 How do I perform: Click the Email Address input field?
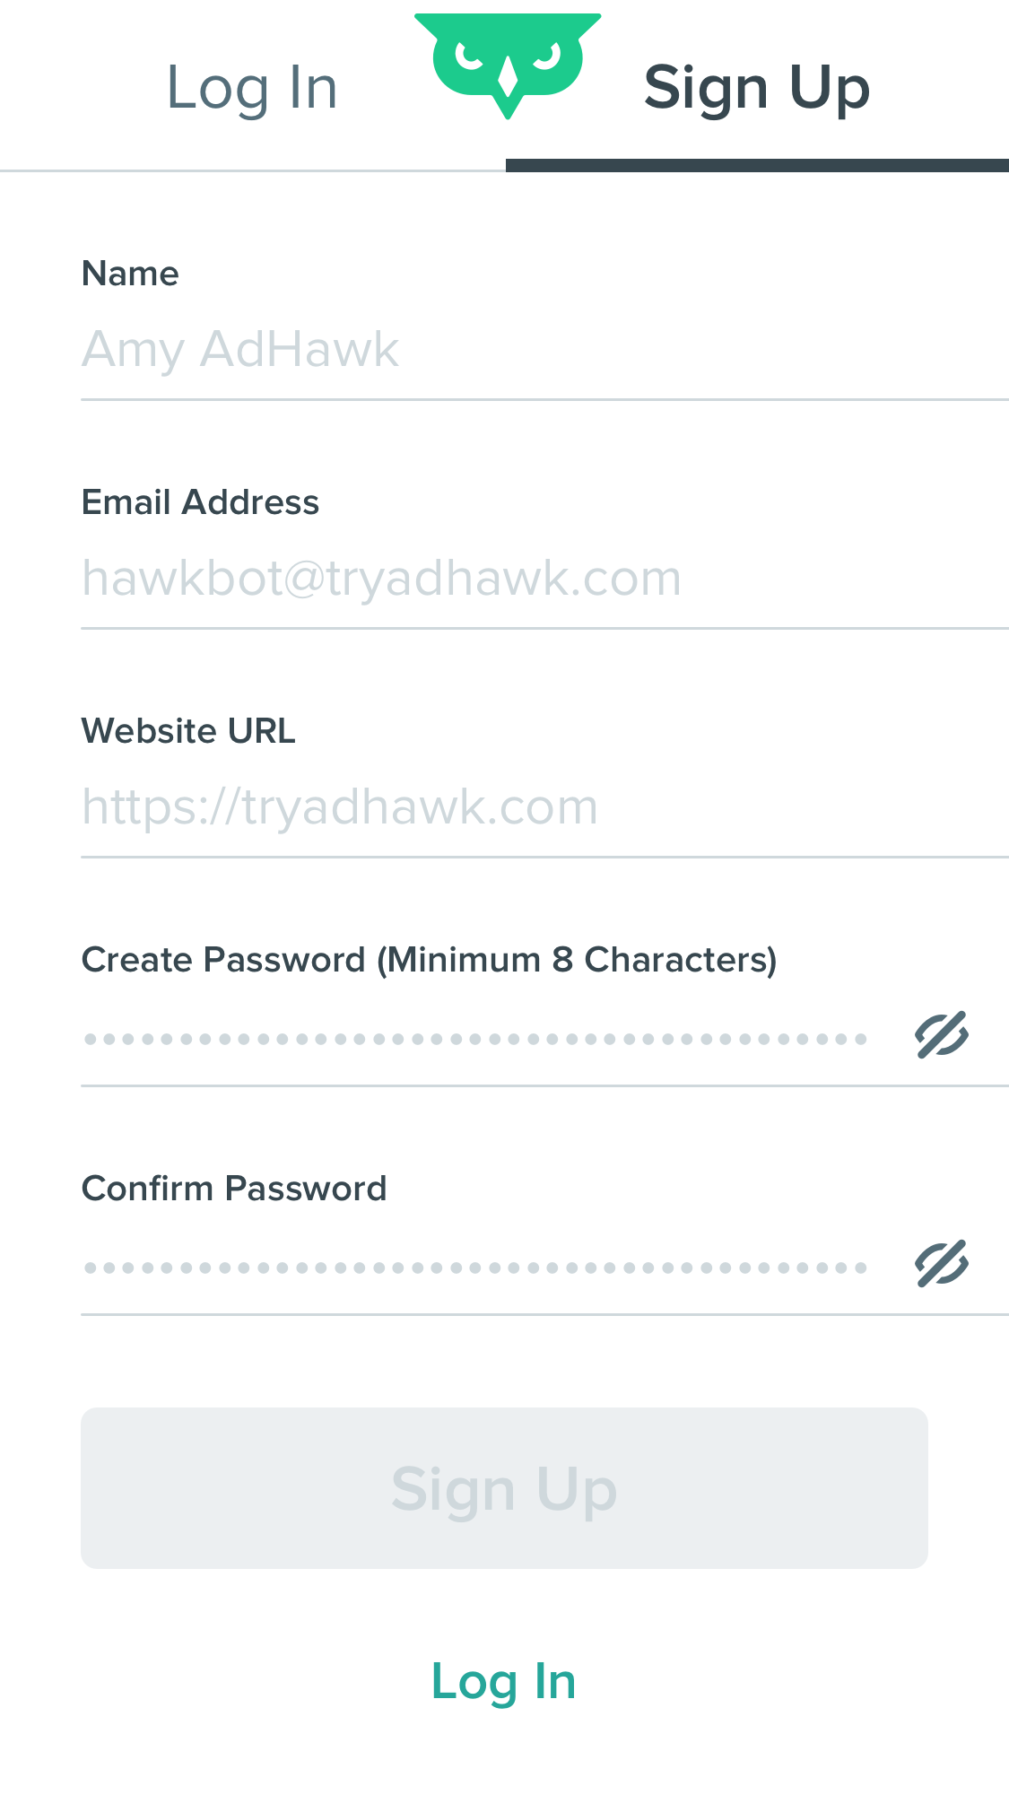[x=544, y=579]
